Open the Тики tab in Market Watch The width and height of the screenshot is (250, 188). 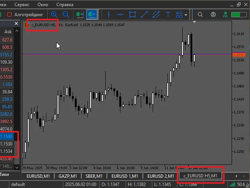point(4,175)
